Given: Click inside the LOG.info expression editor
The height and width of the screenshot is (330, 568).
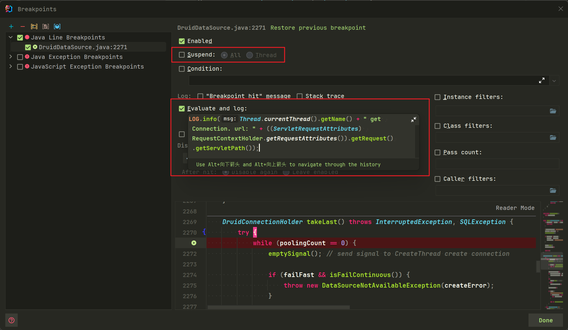Looking at the screenshot, I should [302, 136].
